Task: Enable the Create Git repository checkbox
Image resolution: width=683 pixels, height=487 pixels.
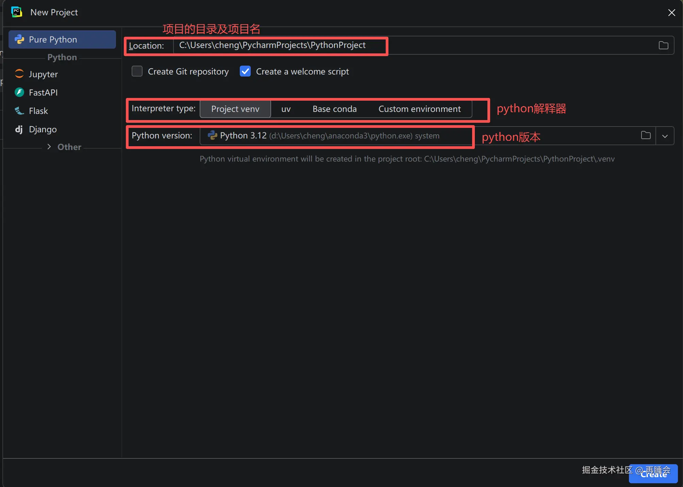Action: click(x=137, y=71)
